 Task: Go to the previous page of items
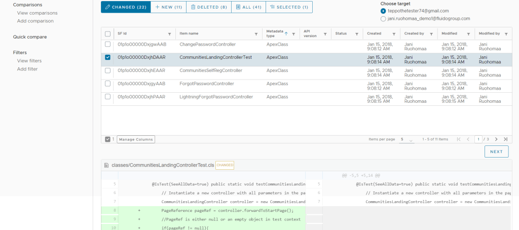(x=468, y=139)
